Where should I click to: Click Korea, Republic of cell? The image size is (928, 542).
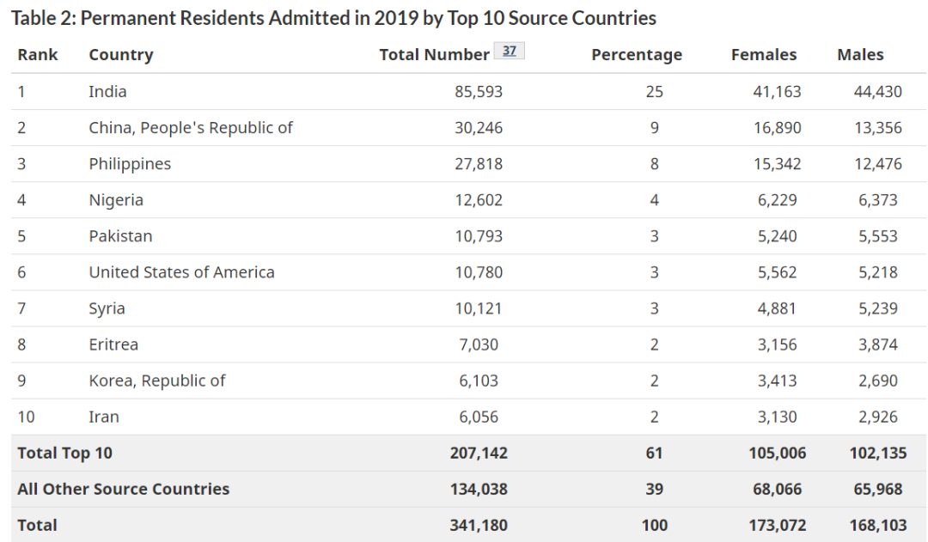pos(156,381)
